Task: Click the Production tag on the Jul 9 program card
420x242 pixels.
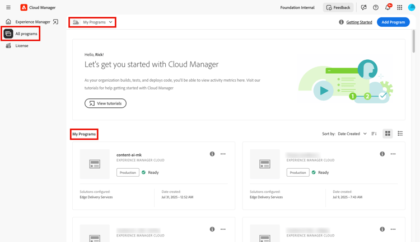Action: 298,173
